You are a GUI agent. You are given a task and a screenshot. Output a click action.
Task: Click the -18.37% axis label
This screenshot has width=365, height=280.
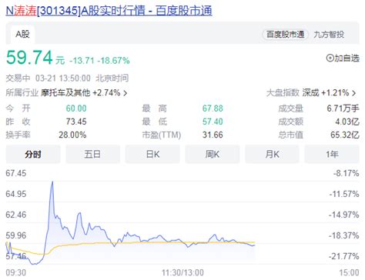[344, 235]
